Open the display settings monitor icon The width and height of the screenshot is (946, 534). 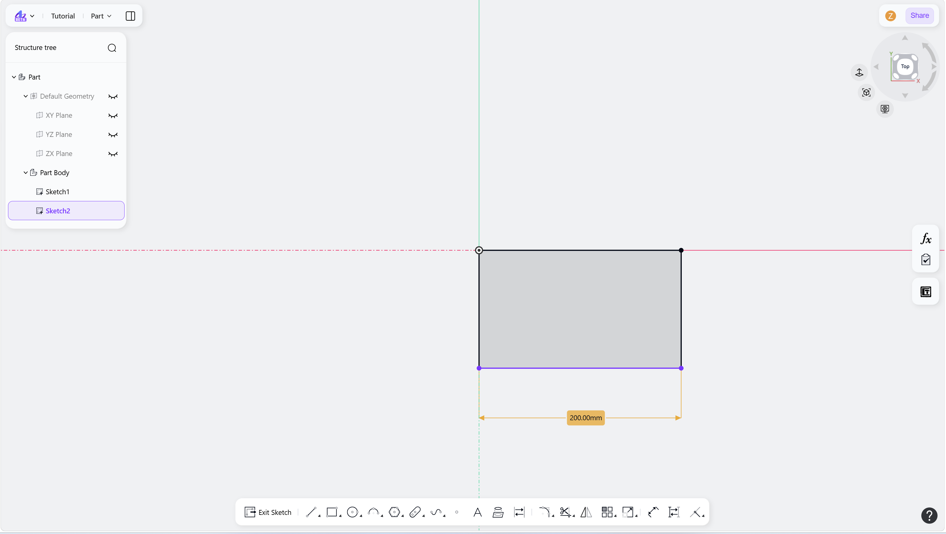click(885, 109)
